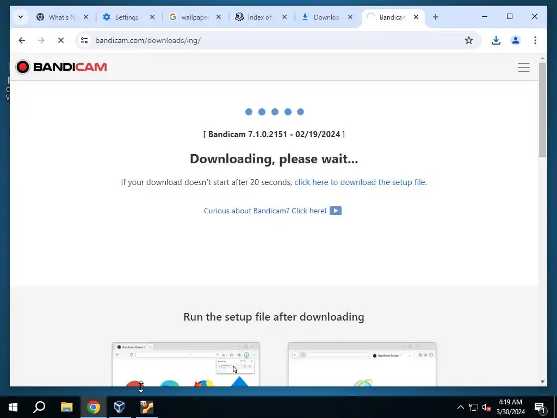Open File Explorer from taskbar
557x418 pixels.
[67, 407]
